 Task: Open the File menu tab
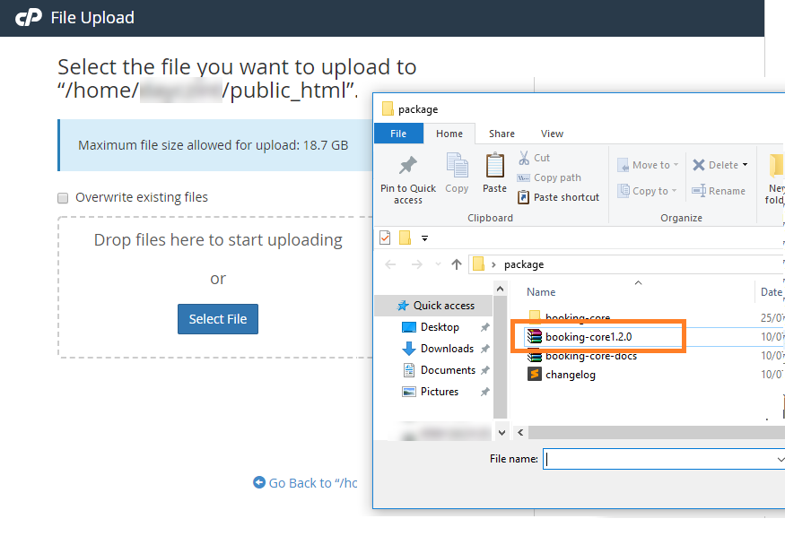[398, 134]
